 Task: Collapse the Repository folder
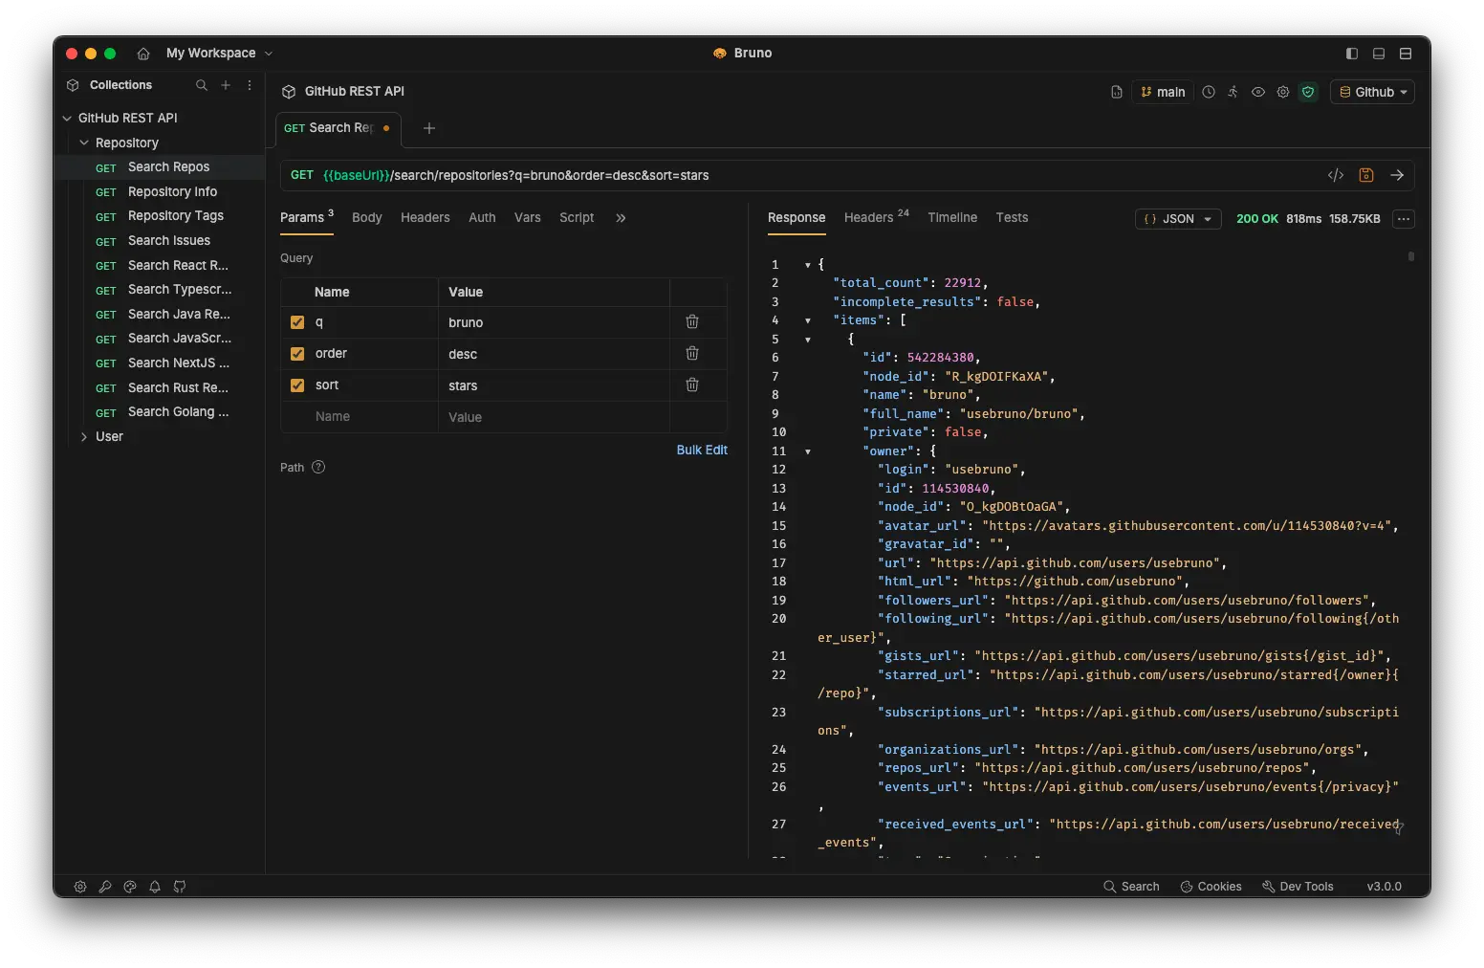click(x=84, y=143)
